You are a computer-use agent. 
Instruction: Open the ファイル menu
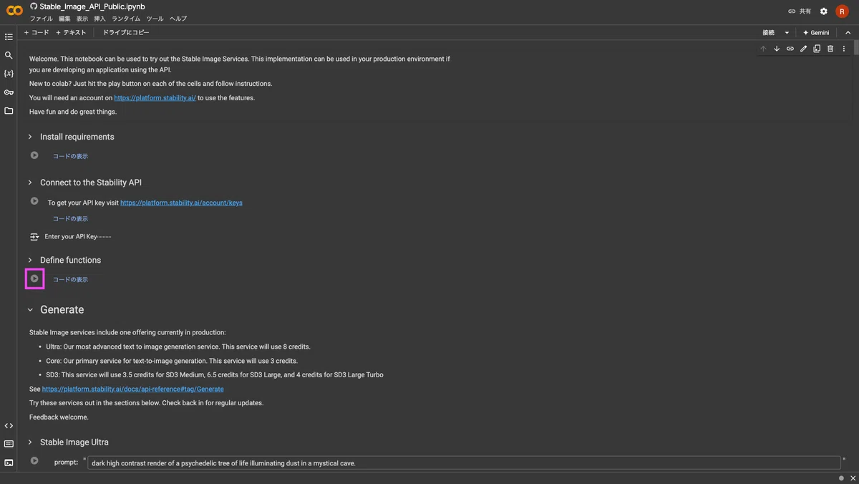tap(42, 19)
